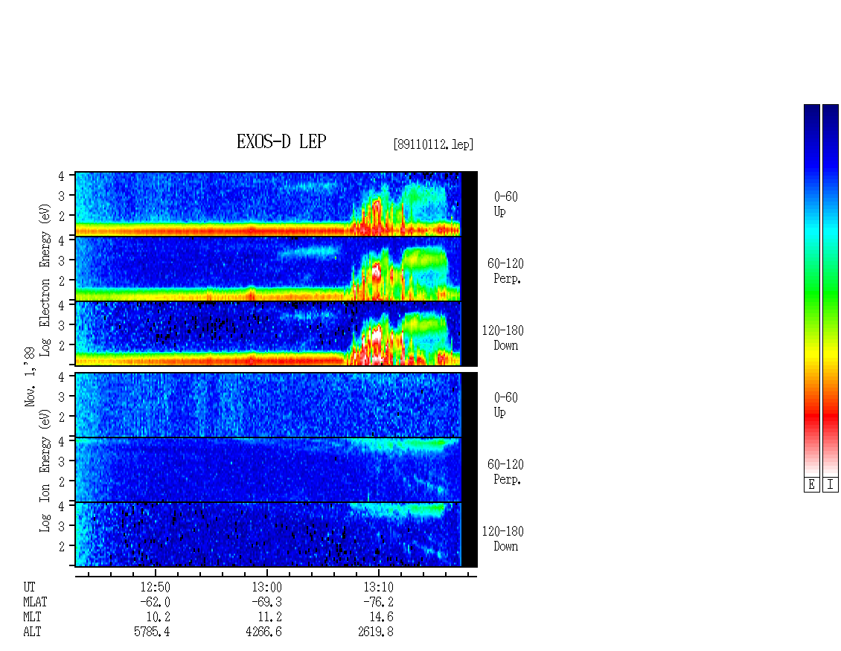Click the electron 0-60 Up spectrogram panel
841x651 pixels.
[276, 204]
